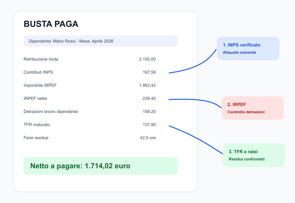Click the Ferie residue label

coord(36,138)
